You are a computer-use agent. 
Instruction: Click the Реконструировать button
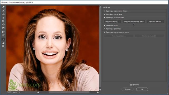point(119,36)
